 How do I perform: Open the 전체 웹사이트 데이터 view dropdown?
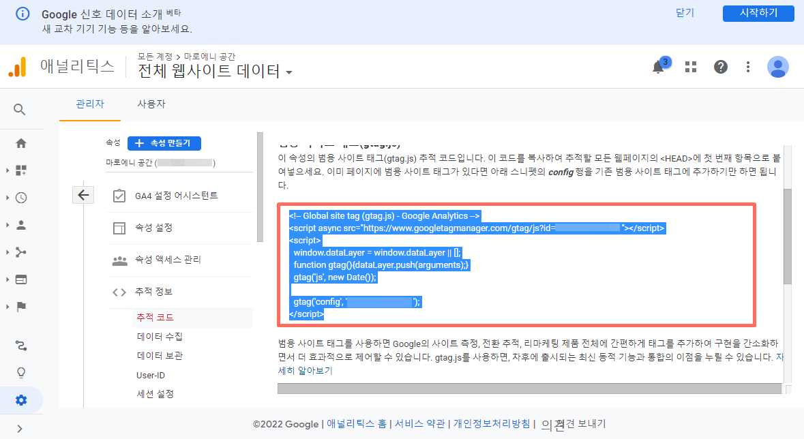click(x=215, y=72)
